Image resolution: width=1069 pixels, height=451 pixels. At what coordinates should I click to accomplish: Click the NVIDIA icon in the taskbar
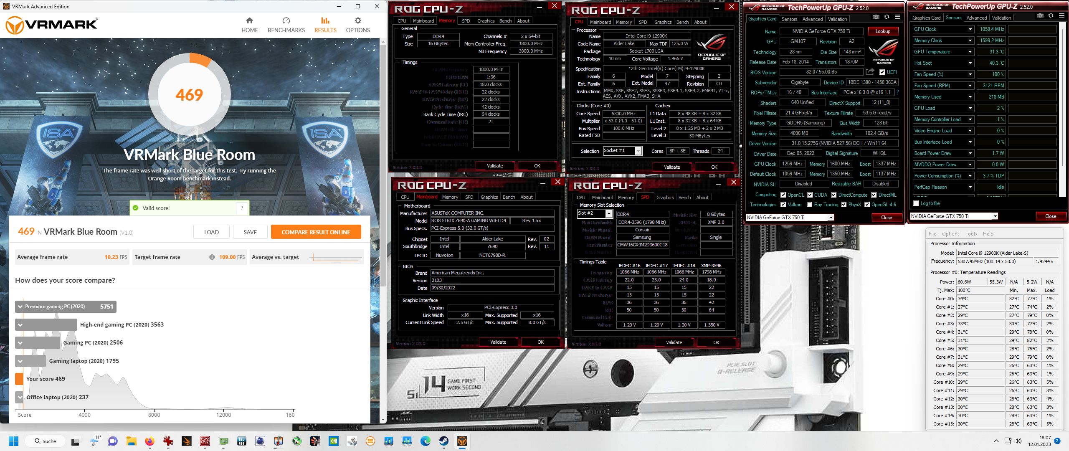pos(333,441)
